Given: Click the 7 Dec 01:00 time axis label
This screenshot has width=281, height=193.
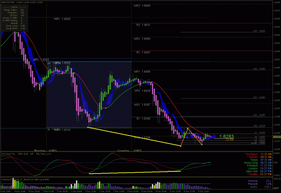Looking at the screenshot, I should pos(48,191).
